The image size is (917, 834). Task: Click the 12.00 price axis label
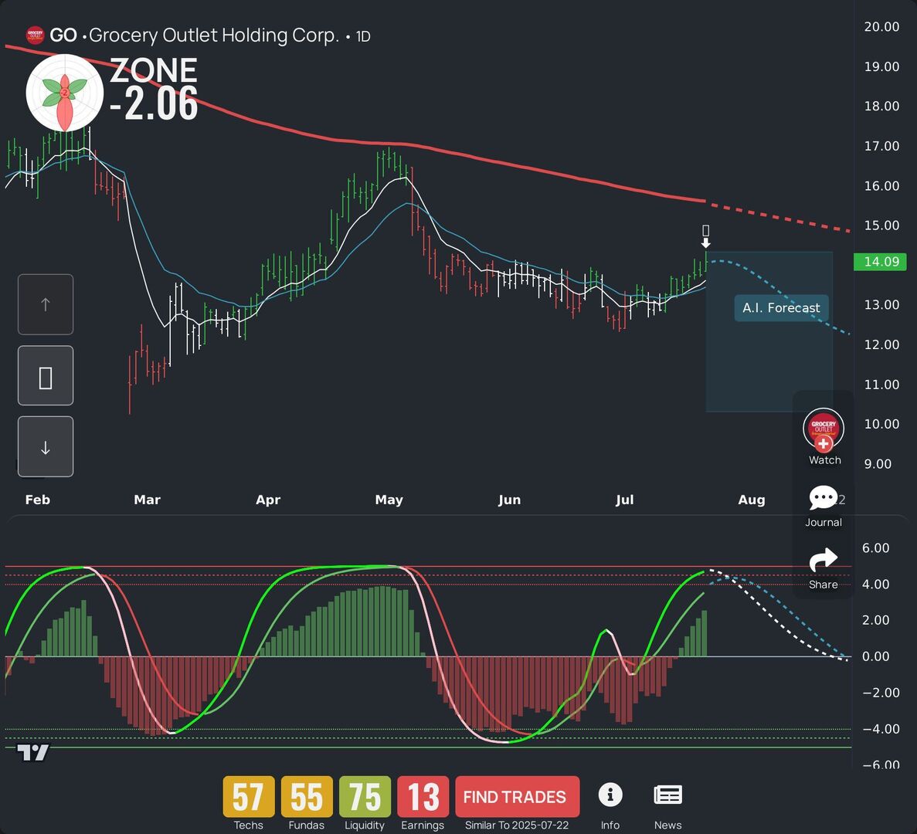882,344
